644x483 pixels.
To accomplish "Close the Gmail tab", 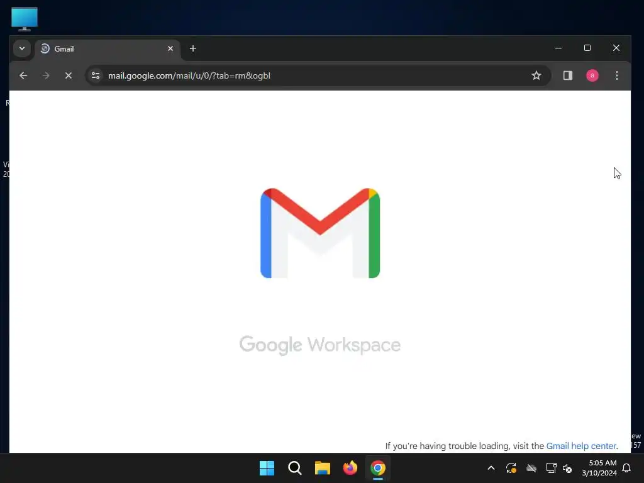I will pyautogui.click(x=170, y=48).
